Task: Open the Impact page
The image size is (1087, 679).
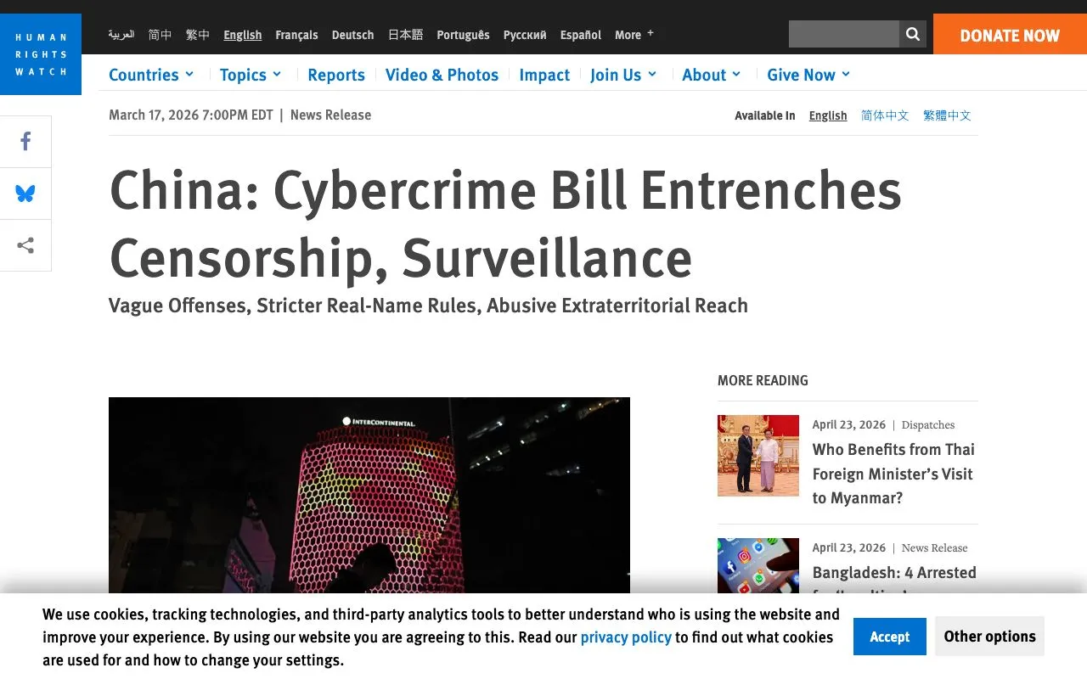Action: 544,75
